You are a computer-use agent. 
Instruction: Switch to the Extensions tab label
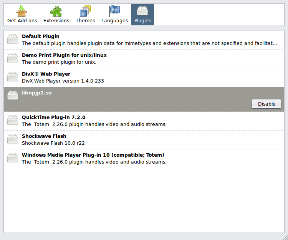pyautogui.click(x=56, y=21)
